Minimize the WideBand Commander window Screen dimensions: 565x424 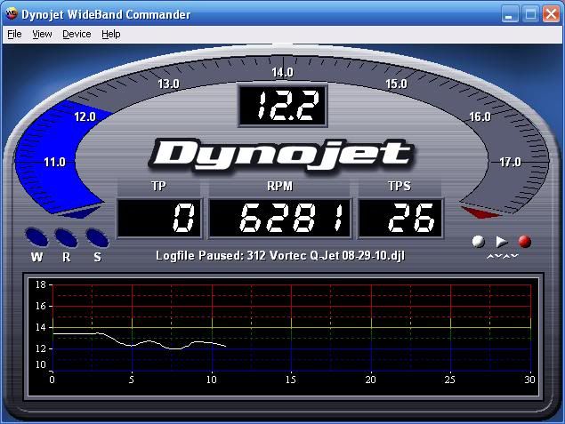(x=510, y=14)
